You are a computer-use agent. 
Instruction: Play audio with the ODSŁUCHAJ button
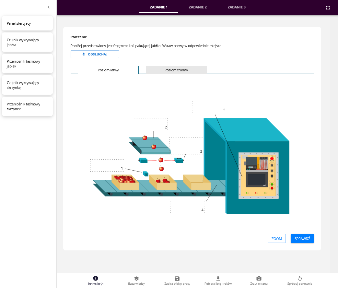pyautogui.click(x=95, y=54)
